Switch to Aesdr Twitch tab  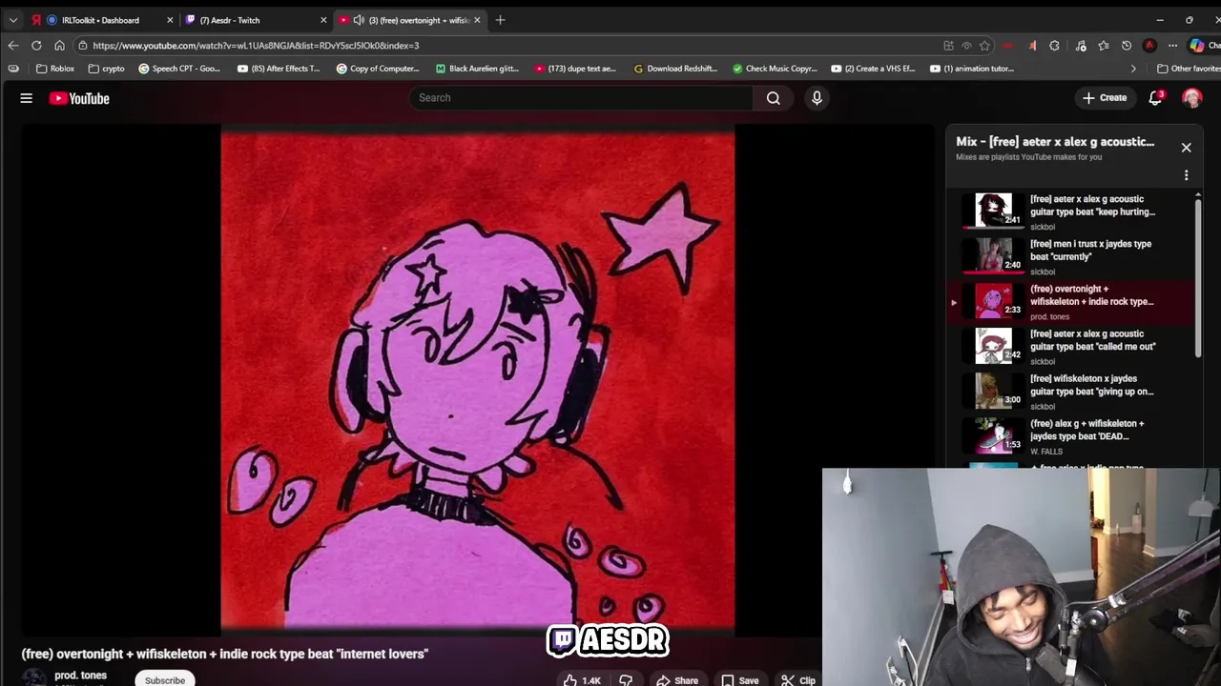tap(256, 20)
